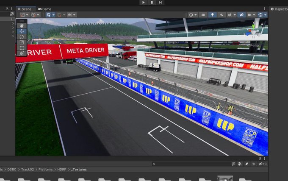This screenshot has height=181, width=288.
Task: Toggle the scene gizmo rotation lock
Action: tap(262, 24)
